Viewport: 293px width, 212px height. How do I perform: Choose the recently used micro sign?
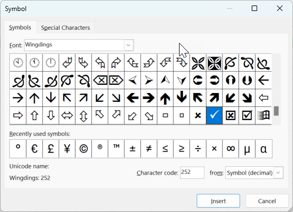(x=247, y=149)
